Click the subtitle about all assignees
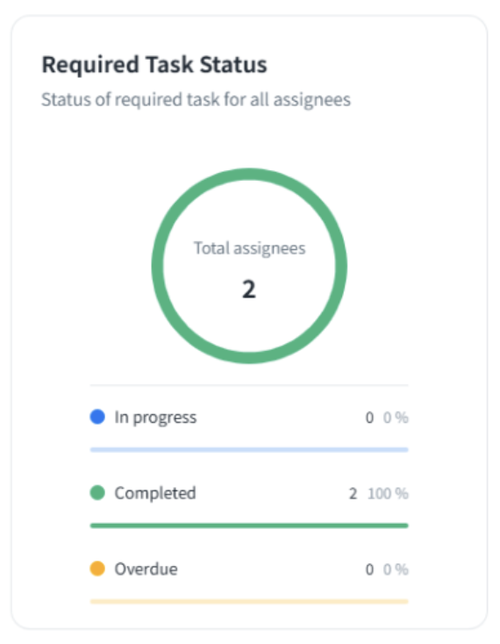This screenshot has height=644, width=500. 196,100
